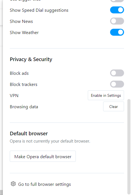Clear browsing data with the Clear button
Screen dimensions: 131x195
click(x=114, y=107)
